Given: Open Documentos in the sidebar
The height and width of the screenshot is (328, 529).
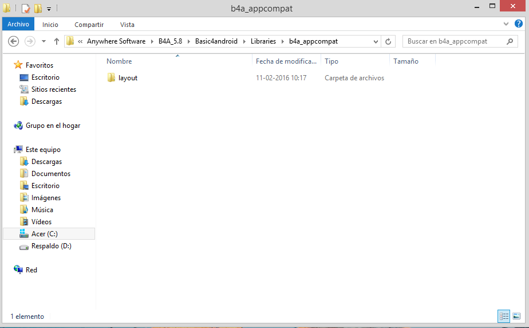Looking at the screenshot, I should pos(51,174).
